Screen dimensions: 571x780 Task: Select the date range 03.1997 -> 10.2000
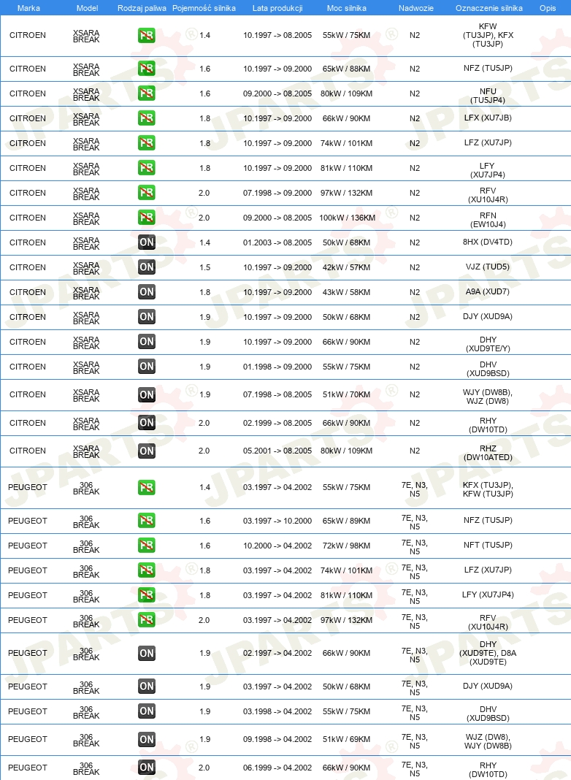[x=277, y=521]
